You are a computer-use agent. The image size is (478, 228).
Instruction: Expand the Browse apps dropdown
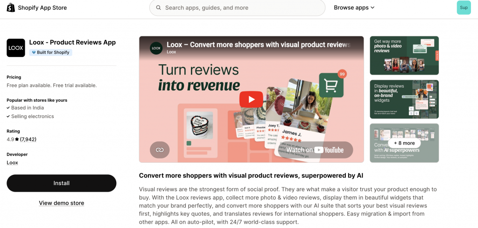coord(354,7)
